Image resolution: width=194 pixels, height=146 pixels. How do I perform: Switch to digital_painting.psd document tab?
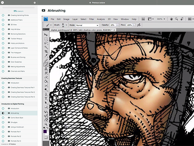(x=82, y=30)
